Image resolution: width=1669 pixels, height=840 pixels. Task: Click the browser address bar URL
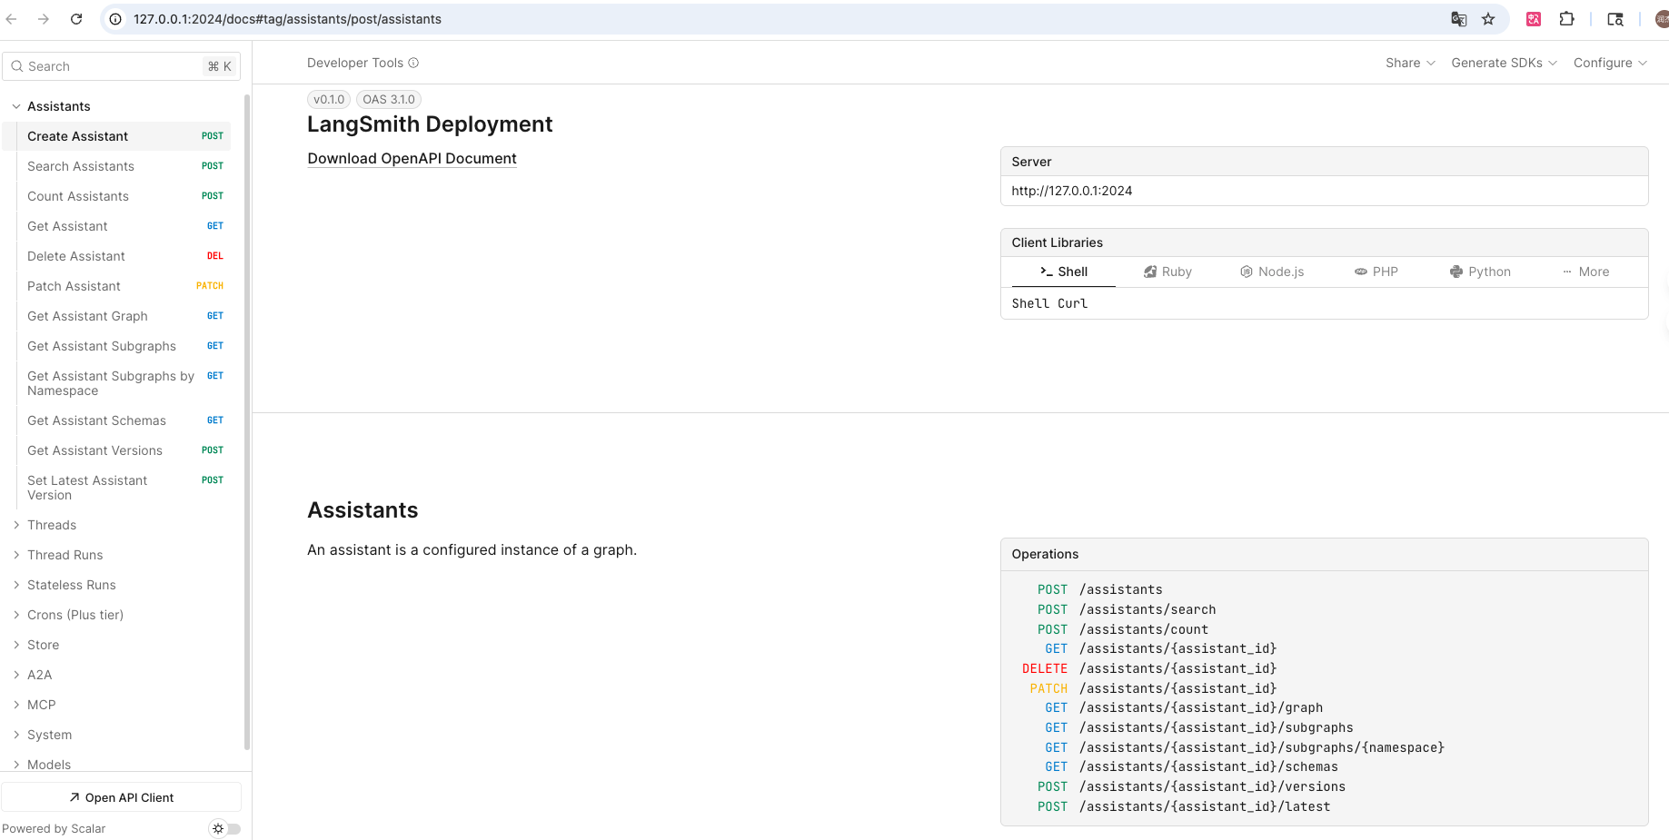287,19
